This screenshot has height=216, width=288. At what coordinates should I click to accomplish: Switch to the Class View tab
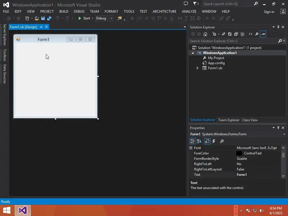(250, 120)
